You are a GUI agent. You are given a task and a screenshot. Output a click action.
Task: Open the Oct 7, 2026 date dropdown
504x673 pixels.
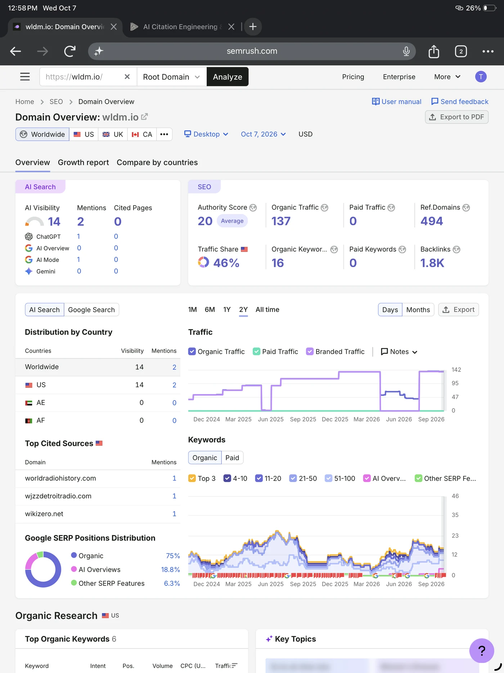(x=263, y=134)
